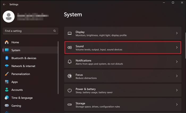
Task: Click the back arrow icon
Action: [x=4, y=4]
